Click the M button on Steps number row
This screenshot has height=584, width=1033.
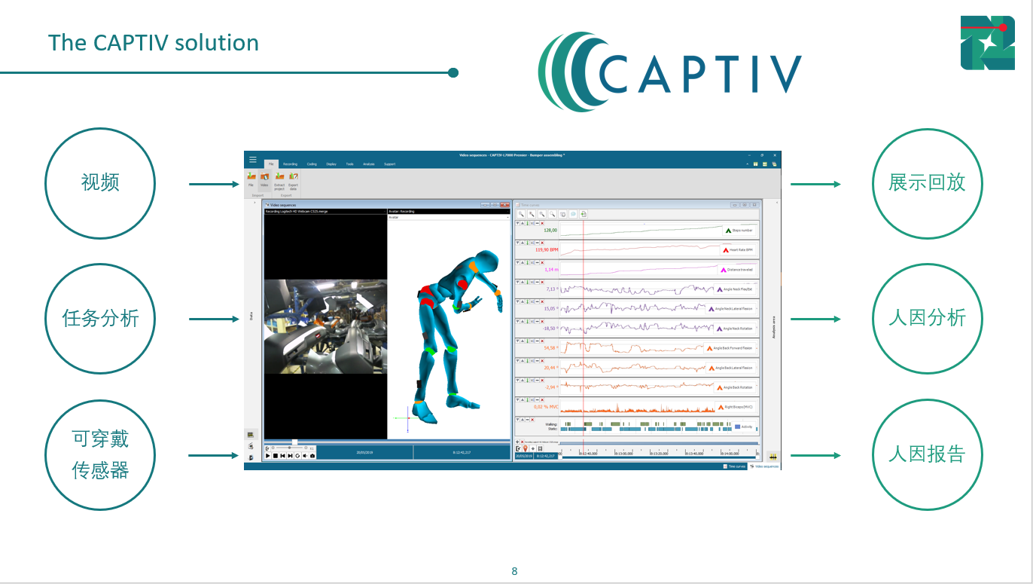tap(532, 223)
